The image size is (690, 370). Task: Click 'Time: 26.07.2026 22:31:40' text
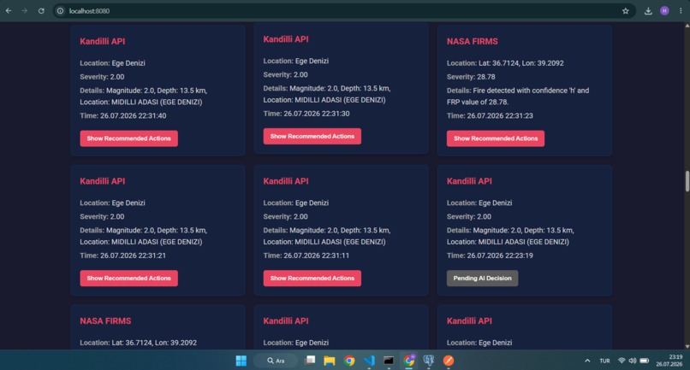(122, 116)
